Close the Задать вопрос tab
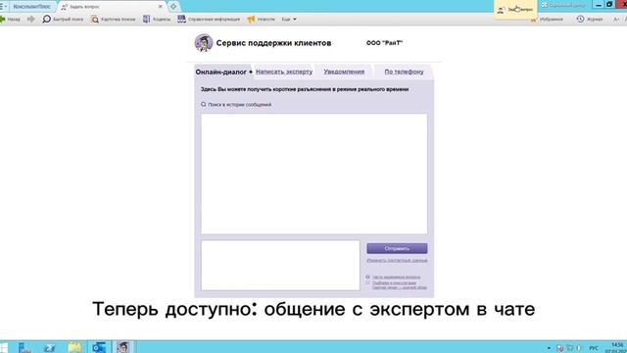This screenshot has height=353, width=627. [x=161, y=7]
